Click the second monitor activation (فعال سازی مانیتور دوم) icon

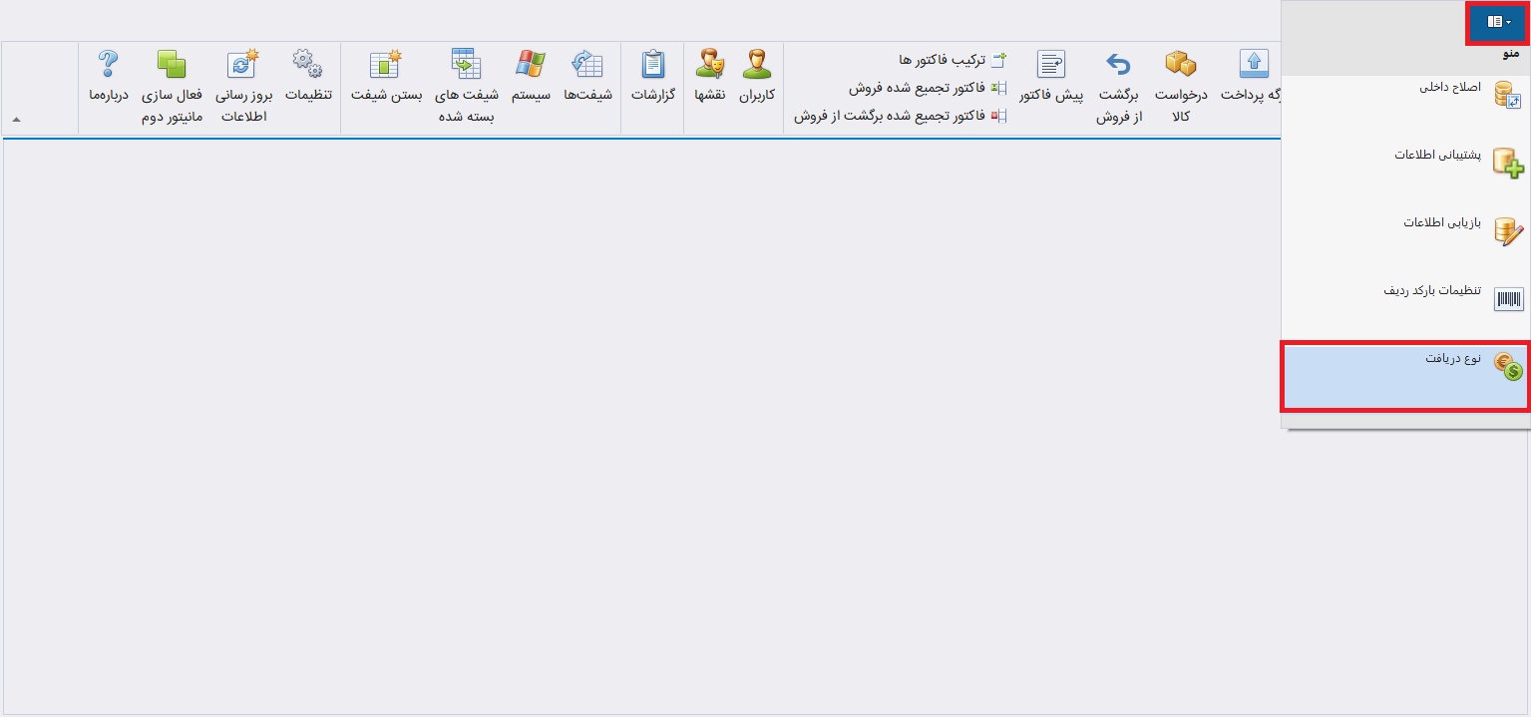click(x=172, y=66)
